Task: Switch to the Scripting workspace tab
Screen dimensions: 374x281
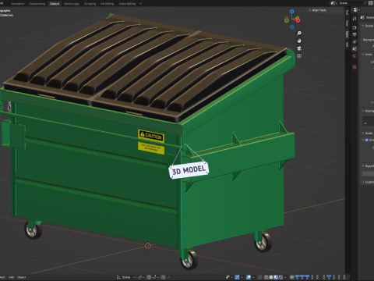Action: [x=90, y=4]
